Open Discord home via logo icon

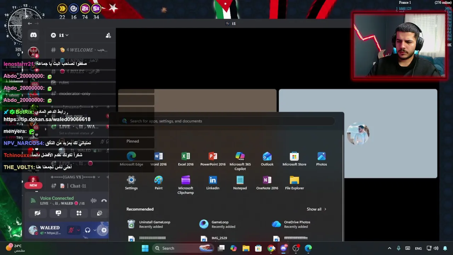33,35
